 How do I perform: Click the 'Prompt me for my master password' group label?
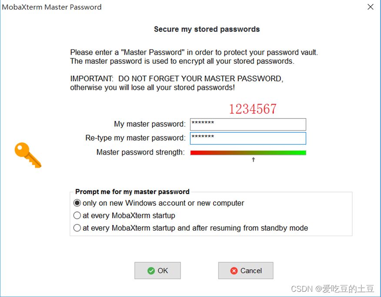click(x=132, y=191)
